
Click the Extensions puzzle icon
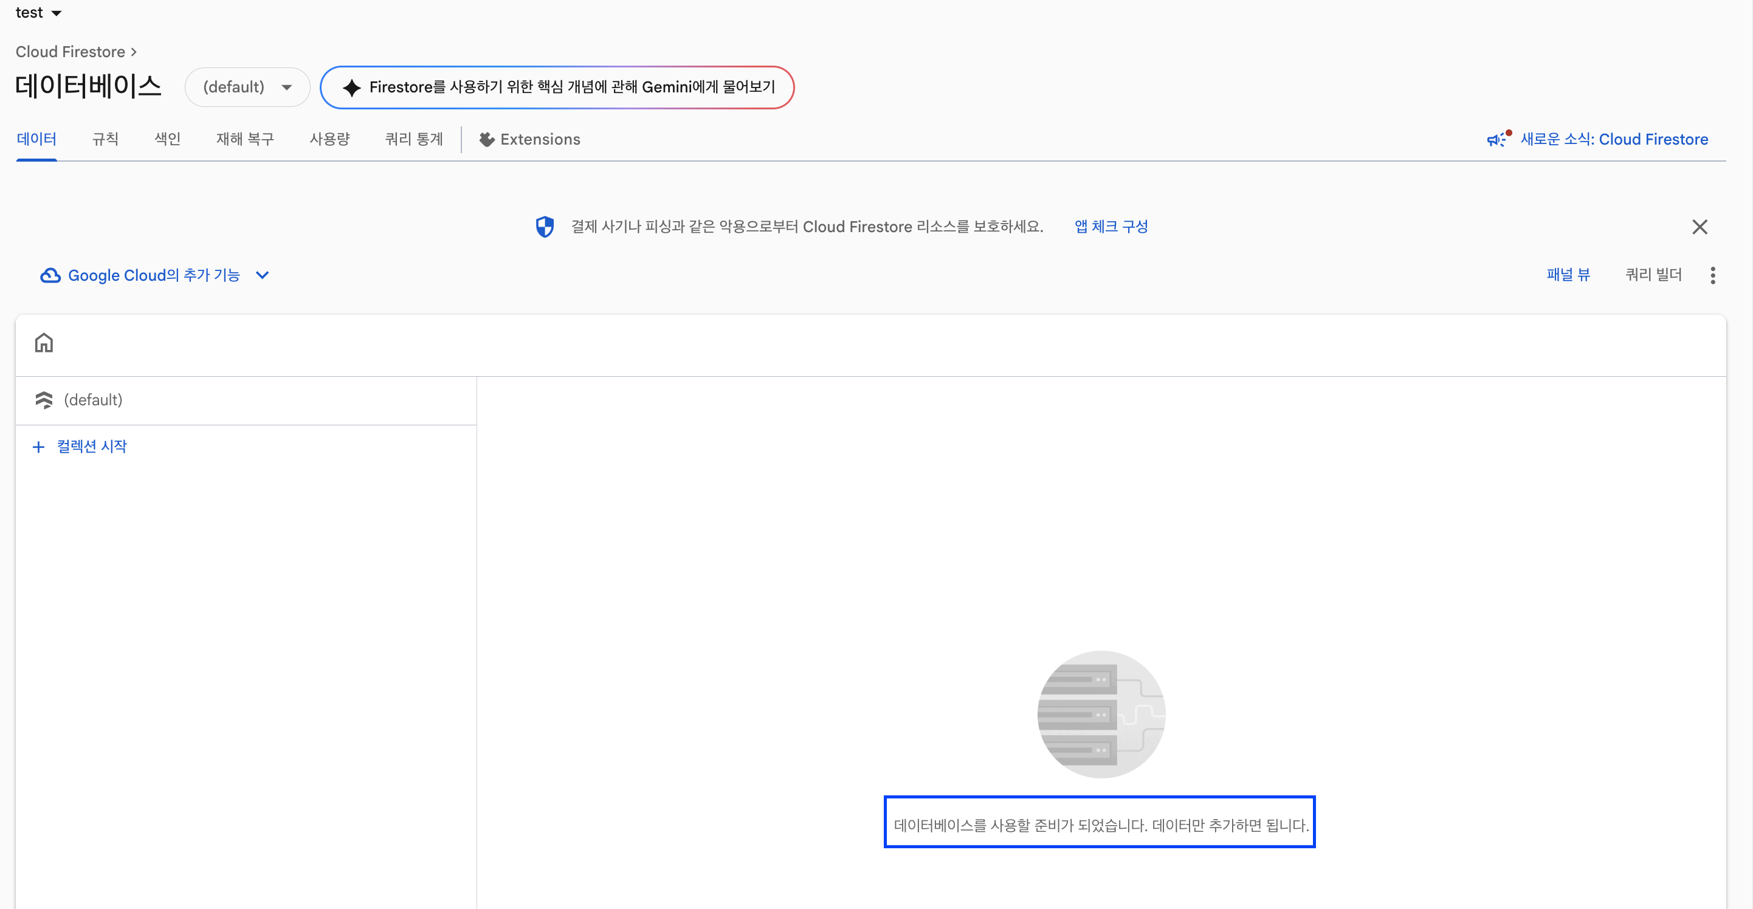point(486,140)
